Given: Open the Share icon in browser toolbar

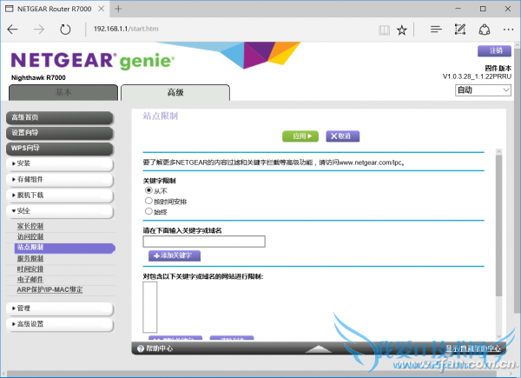Looking at the screenshot, I should point(485,30).
